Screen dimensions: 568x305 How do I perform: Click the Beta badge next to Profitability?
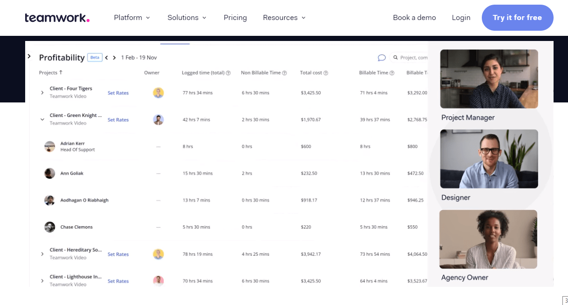click(95, 57)
